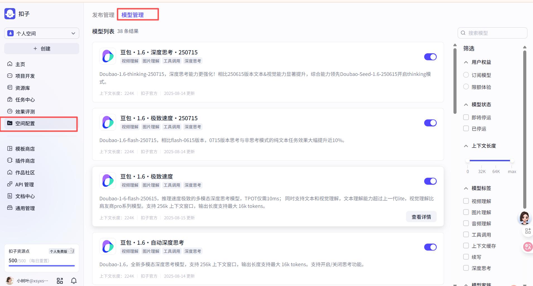Open the 文档中心
Viewport: 533px width, 286px height.
coord(25,196)
